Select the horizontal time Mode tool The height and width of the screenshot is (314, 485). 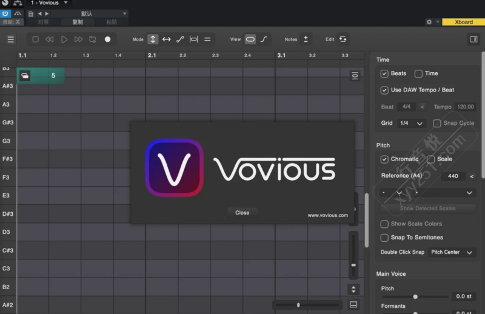(x=166, y=39)
